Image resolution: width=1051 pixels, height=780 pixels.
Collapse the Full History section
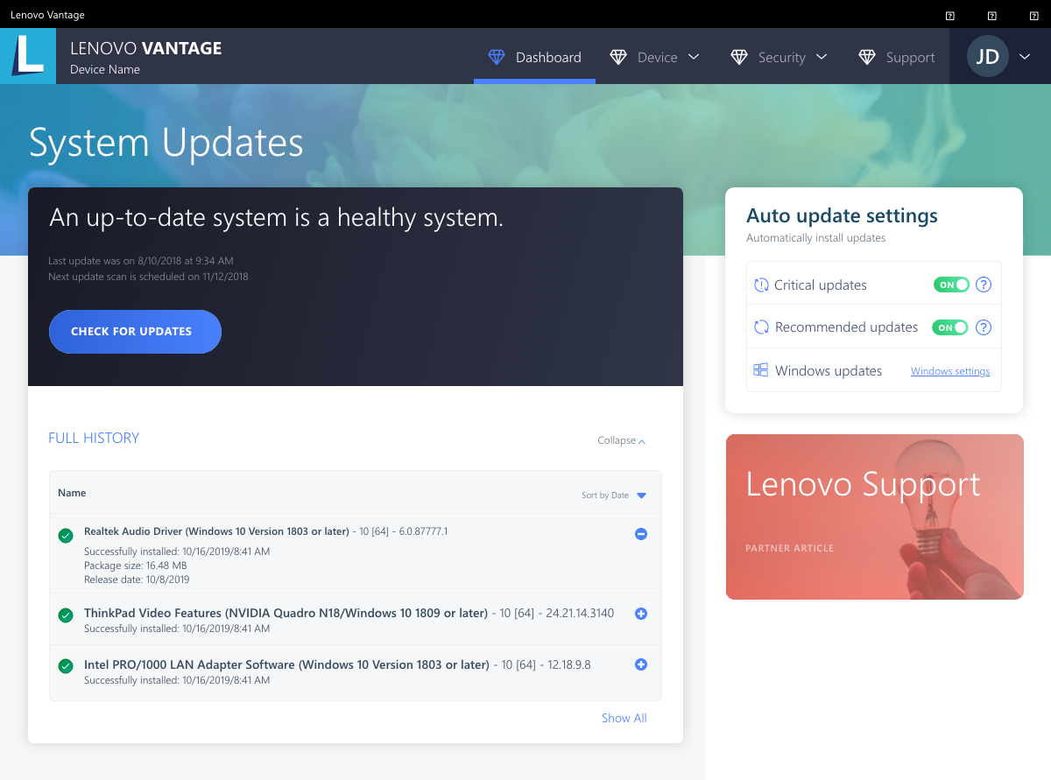click(x=622, y=440)
